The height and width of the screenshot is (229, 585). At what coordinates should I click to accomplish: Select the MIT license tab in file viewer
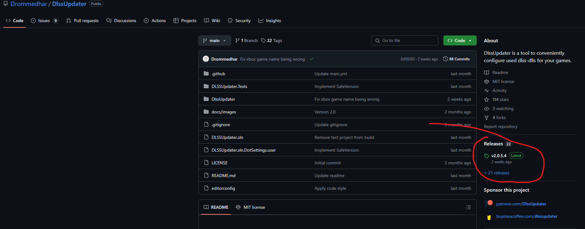click(x=250, y=207)
